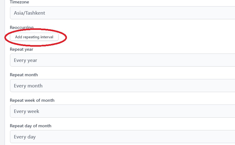Click the Add repeating interval button
Screen dimensions: 235x145
pyautogui.click(x=34, y=37)
